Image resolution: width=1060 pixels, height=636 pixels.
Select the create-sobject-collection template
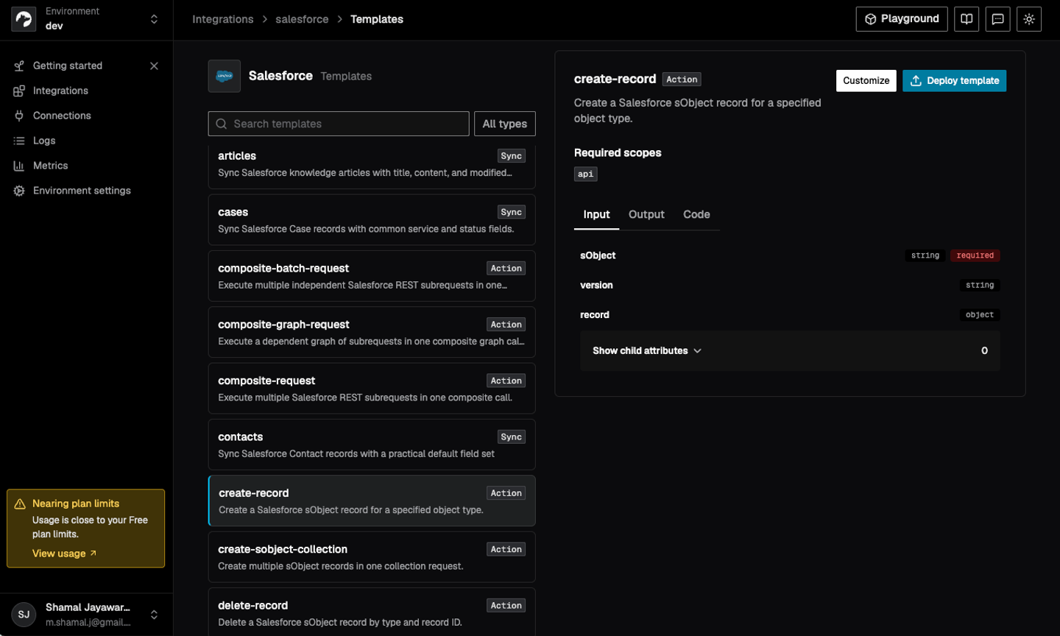(x=372, y=557)
